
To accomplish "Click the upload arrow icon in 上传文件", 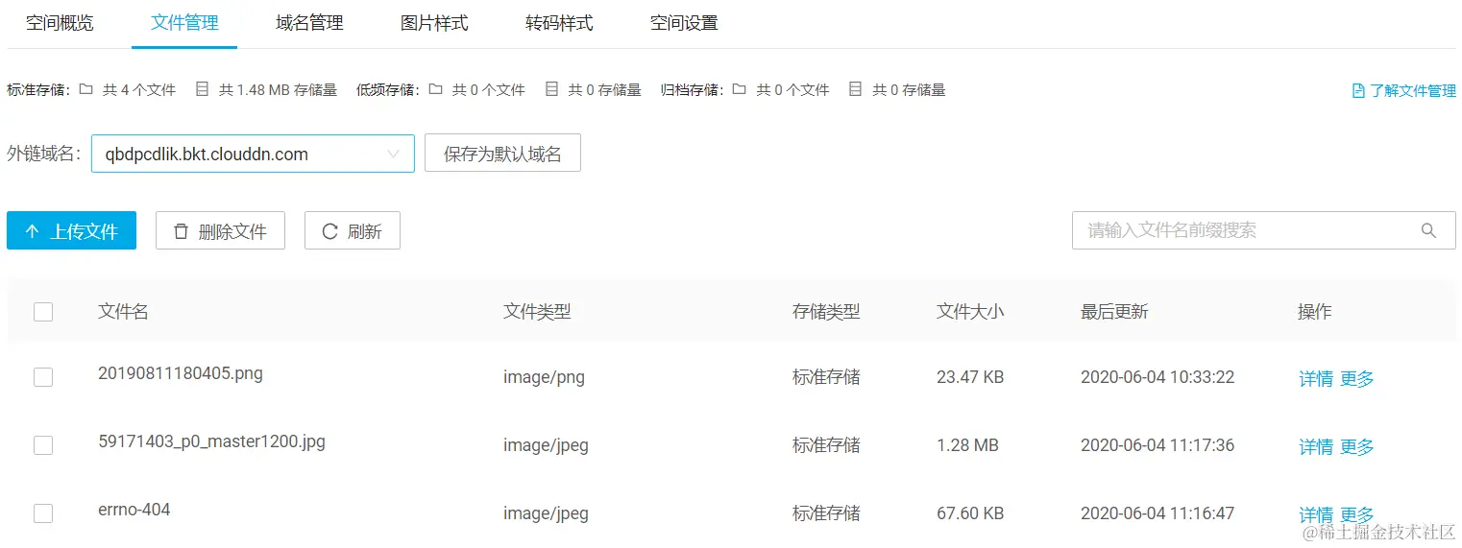I will [x=33, y=231].
